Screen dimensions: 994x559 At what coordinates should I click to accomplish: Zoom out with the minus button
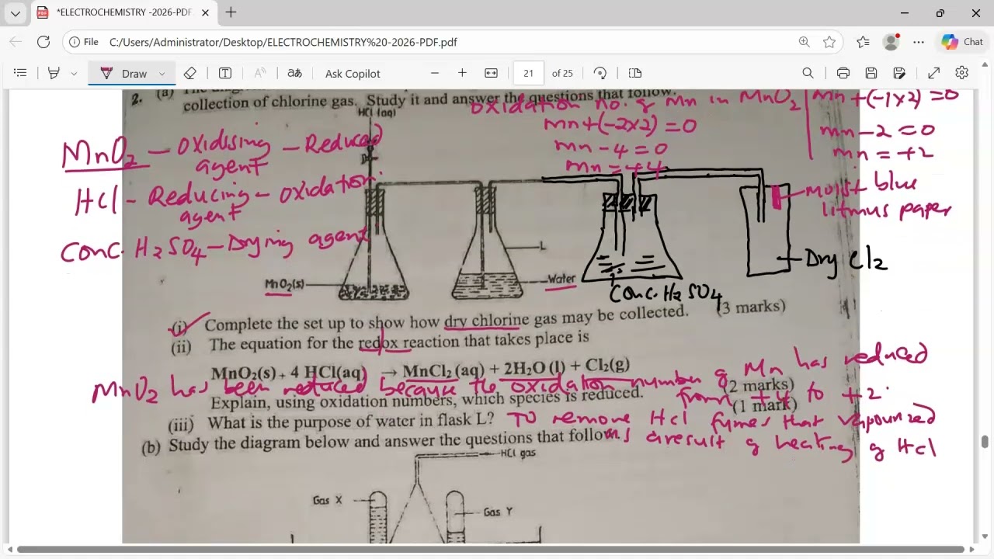point(435,73)
